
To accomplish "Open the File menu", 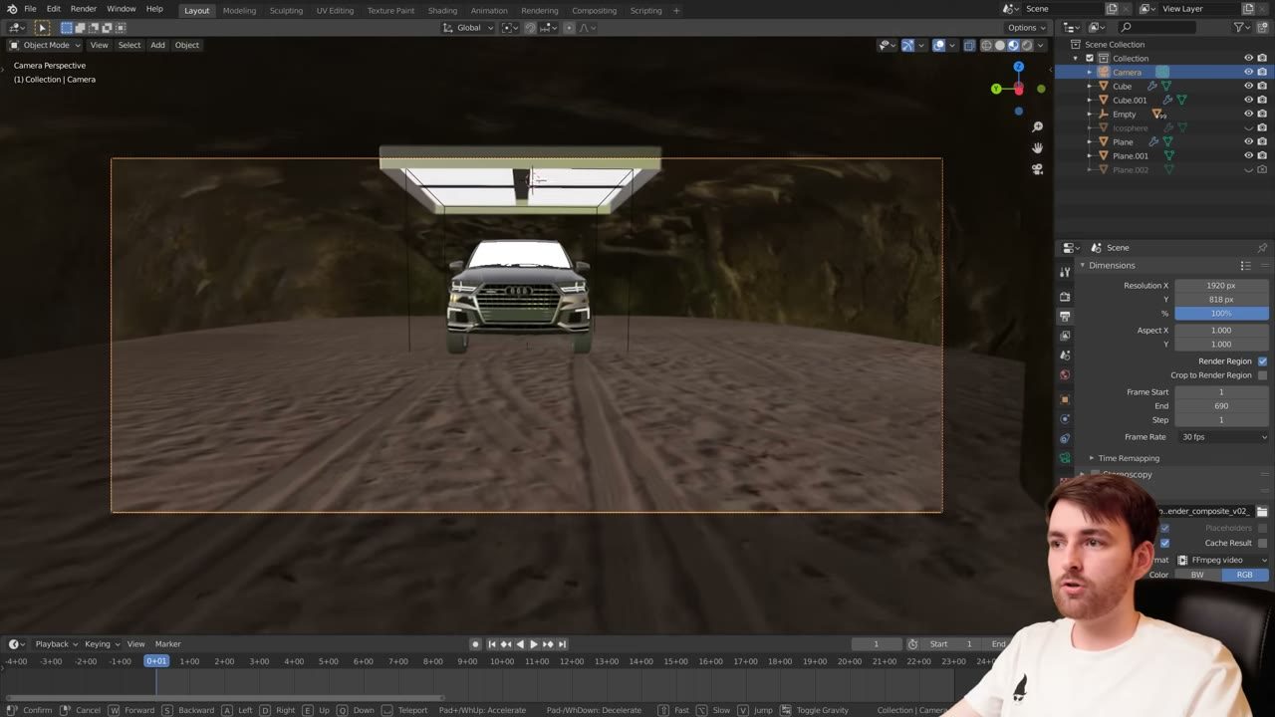I will pyautogui.click(x=30, y=9).
